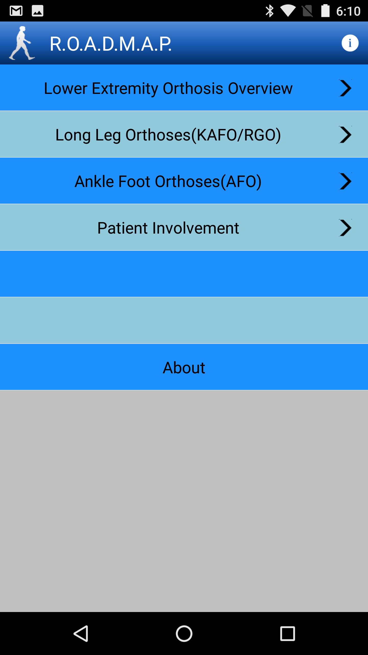Screen dimensions: 368x655
Task: Expand Lower Extremity Orthosis Overview chevron
Action: pyautogui.click(x=345, y=88)
